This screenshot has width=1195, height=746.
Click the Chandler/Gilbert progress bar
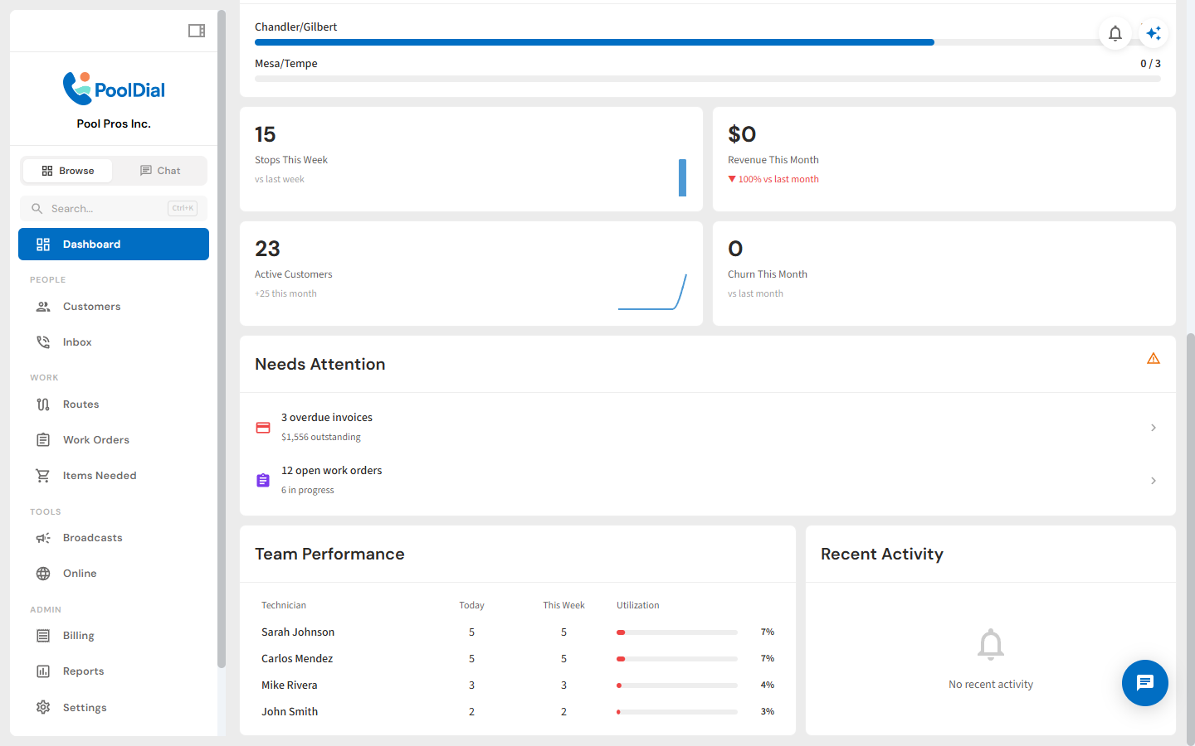point(708,42)
